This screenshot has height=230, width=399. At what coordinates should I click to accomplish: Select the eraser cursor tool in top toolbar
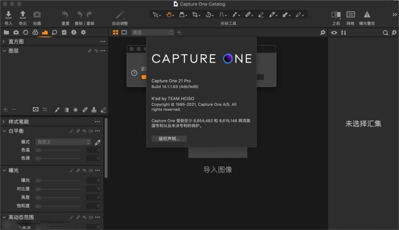tap(261, 15)
